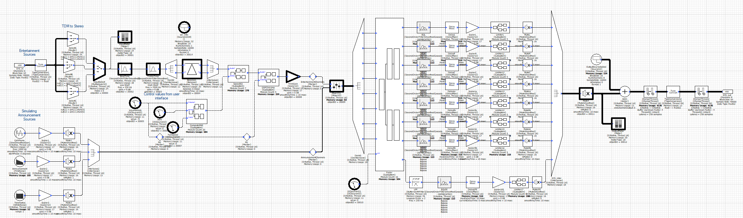Click the Mute1 mute block

click(x=69, y=133)
